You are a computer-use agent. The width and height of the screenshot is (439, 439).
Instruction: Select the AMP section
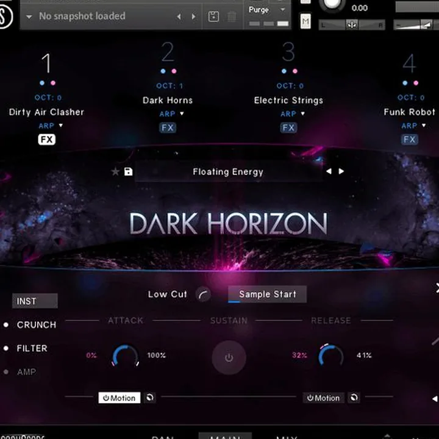pos(27,372)
